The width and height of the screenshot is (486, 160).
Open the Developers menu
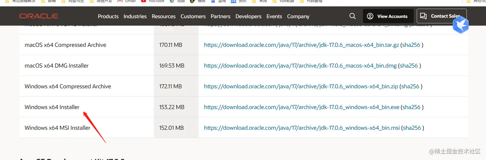248,16
